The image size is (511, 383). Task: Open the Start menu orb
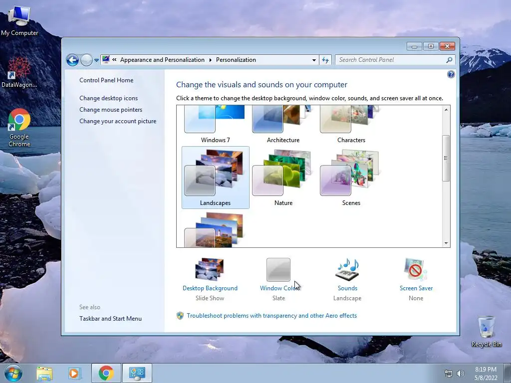tap(13, 373)
